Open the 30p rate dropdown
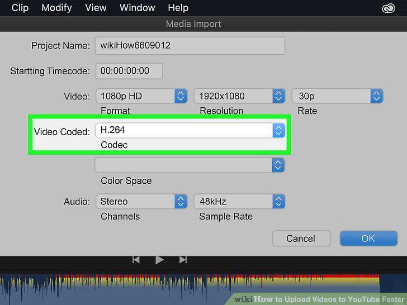Viewport: 407px width, 305px height. point(337,96)
